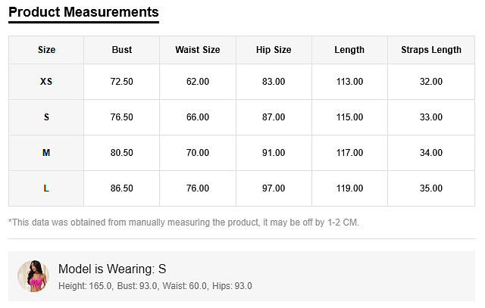Click the 'Model is Wearing: S' text

112,269
